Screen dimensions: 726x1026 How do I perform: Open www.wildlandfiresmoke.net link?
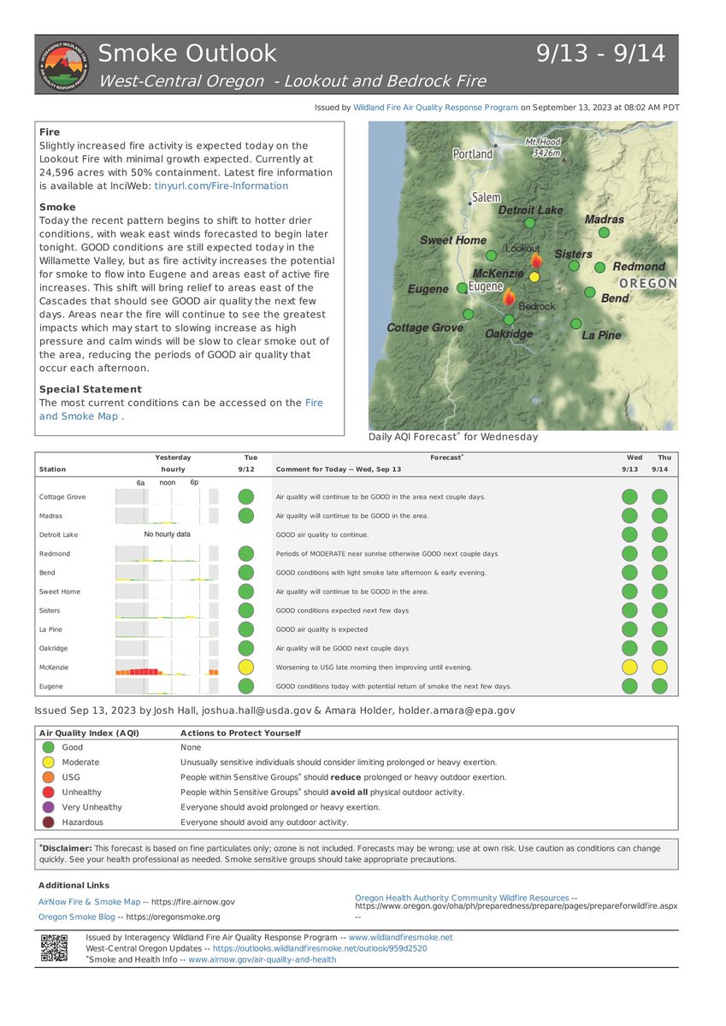pyautogui.click(x=401, y=937)
